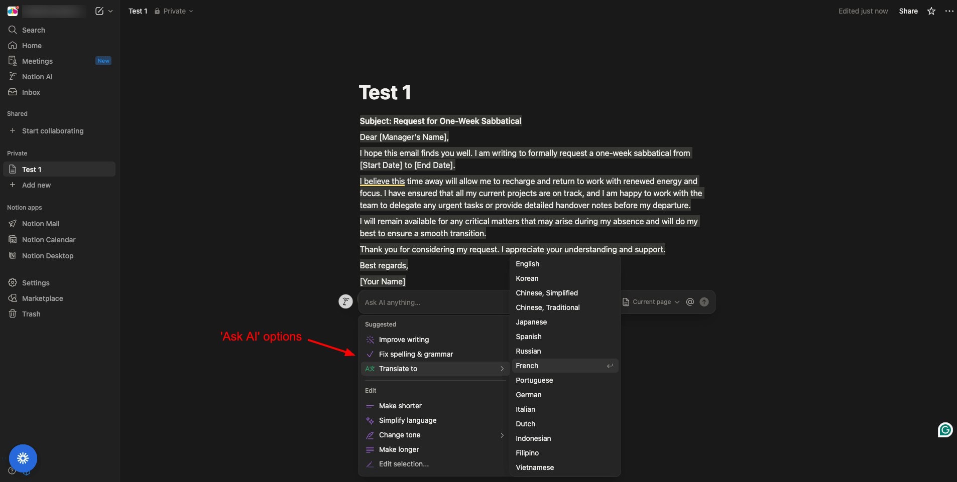The height and width of the screenshot is (482, 957).
Task: Click the new page compose icon
Action: pos(99,11)
